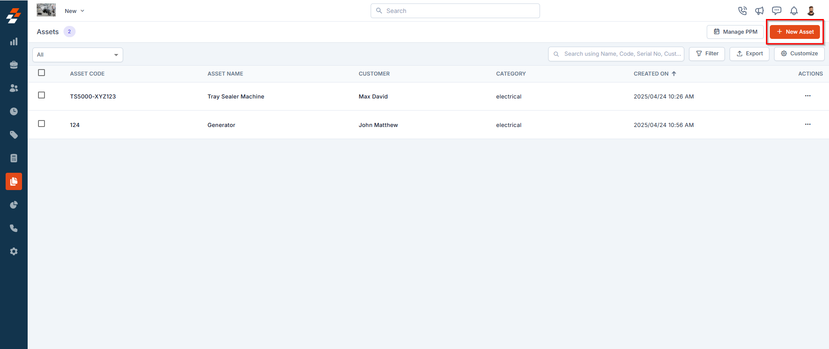The height and width of the screenshot is (349, 829).
Task: Open the New workspace dropdown
Action: [x=74, y=11]
